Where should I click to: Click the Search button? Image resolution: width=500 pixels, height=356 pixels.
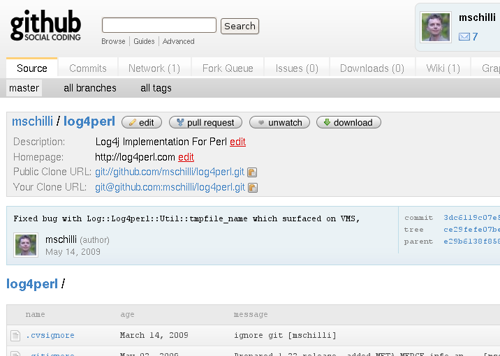[240, 26]
